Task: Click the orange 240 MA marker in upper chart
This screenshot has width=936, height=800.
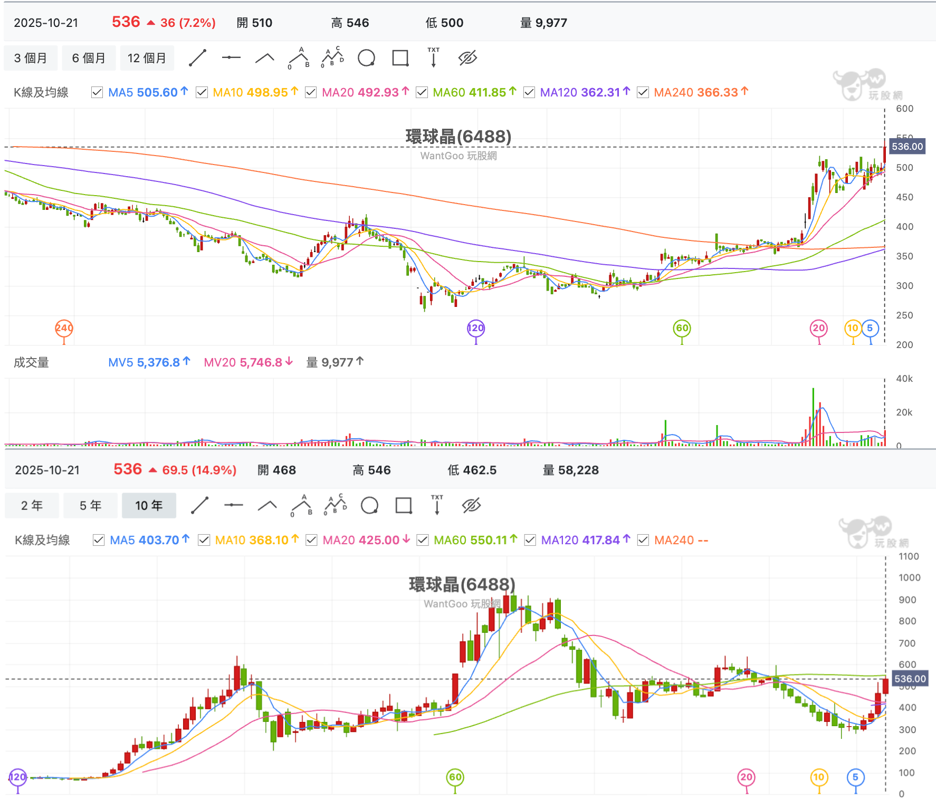Action: [x=64, y=328]
